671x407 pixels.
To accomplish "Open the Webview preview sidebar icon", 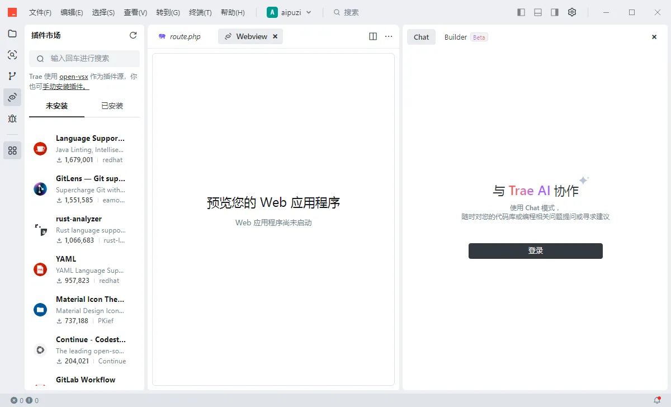I will (x=12, y=97).
